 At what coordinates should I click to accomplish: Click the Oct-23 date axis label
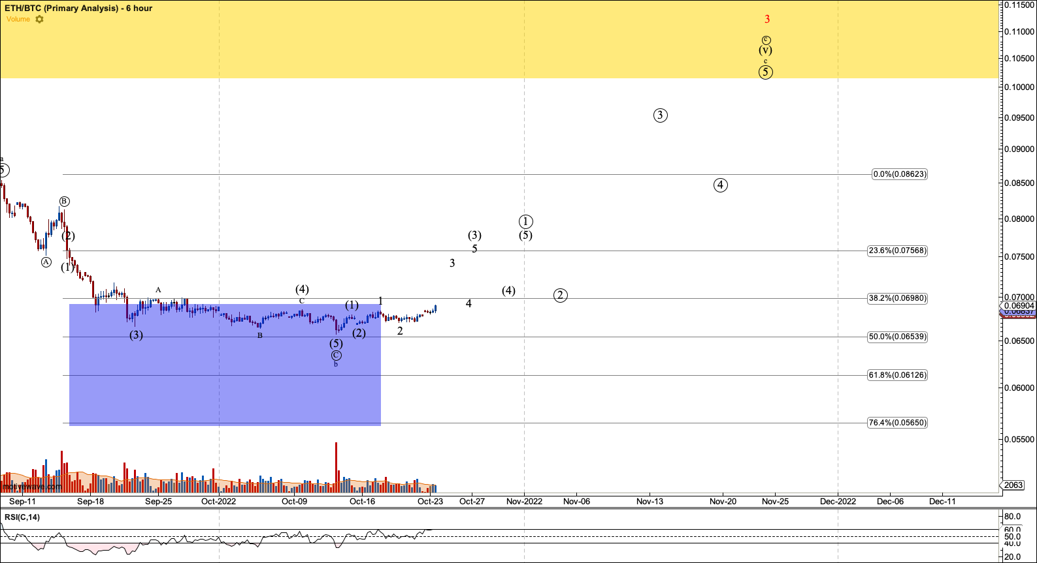[x=430, y=502]
